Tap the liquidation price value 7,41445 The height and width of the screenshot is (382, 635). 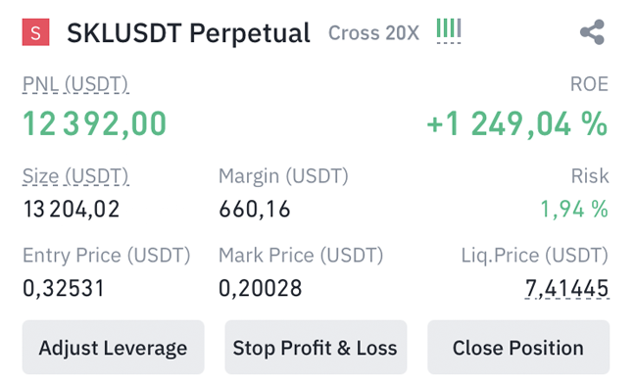(x=566, y=289)
